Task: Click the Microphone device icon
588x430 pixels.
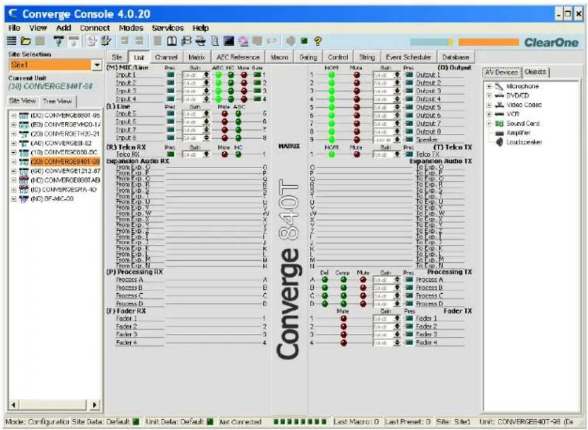Action: [499, 86]
